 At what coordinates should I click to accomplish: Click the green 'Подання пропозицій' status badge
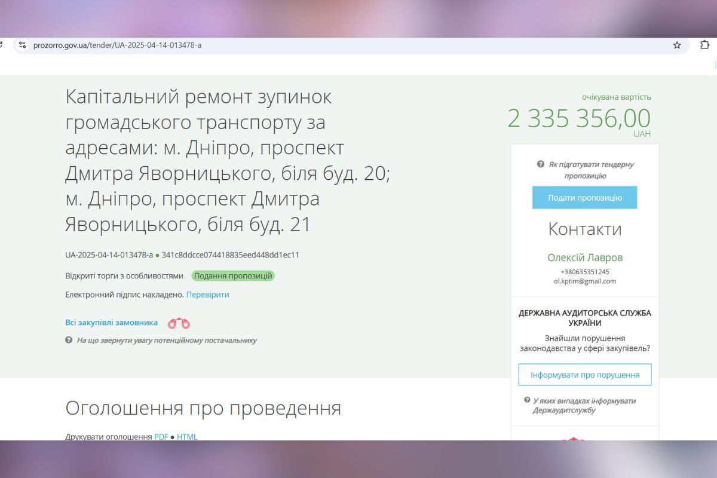point(233,276)
